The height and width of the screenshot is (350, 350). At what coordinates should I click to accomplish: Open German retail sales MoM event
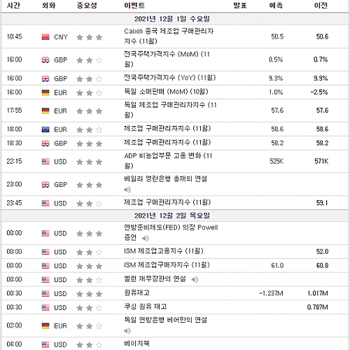click(x=166, y=92)
